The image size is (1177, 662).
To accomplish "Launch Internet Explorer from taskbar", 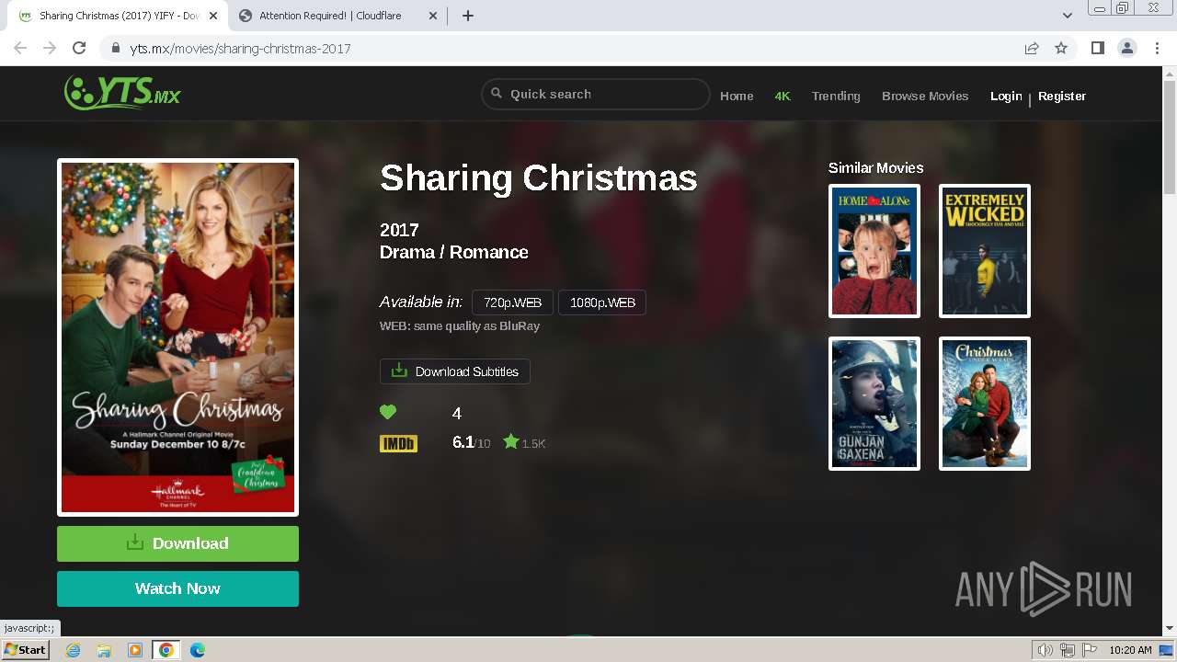I will tap(74, 650).
